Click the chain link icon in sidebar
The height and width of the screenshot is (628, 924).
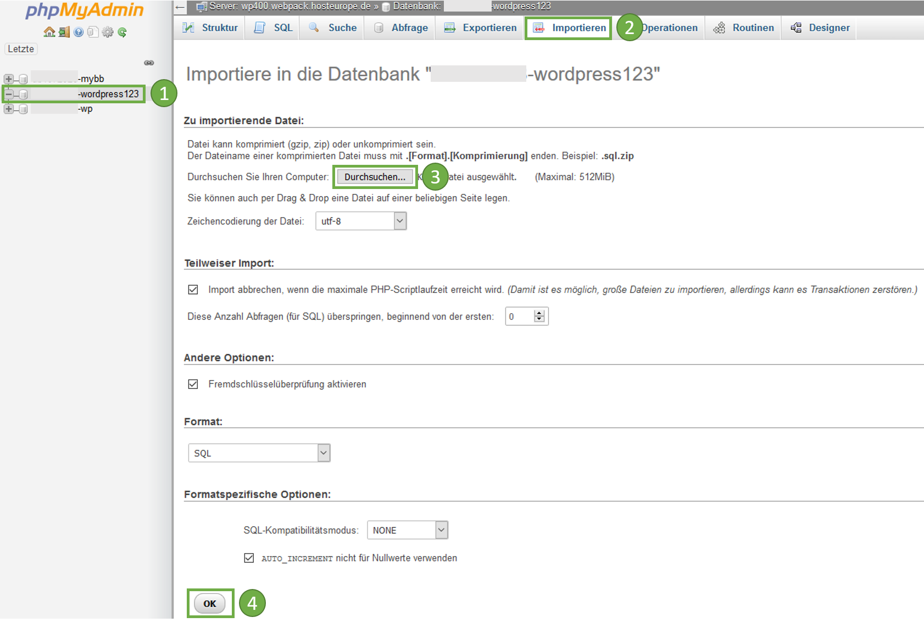(x=149, y=63)
